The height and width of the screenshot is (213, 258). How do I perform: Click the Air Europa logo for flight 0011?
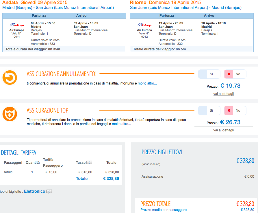(17, 25)
